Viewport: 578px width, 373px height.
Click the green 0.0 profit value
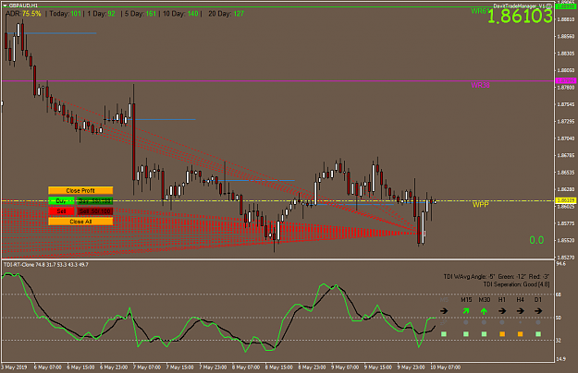pyautogui.click(x=536, y=240)
